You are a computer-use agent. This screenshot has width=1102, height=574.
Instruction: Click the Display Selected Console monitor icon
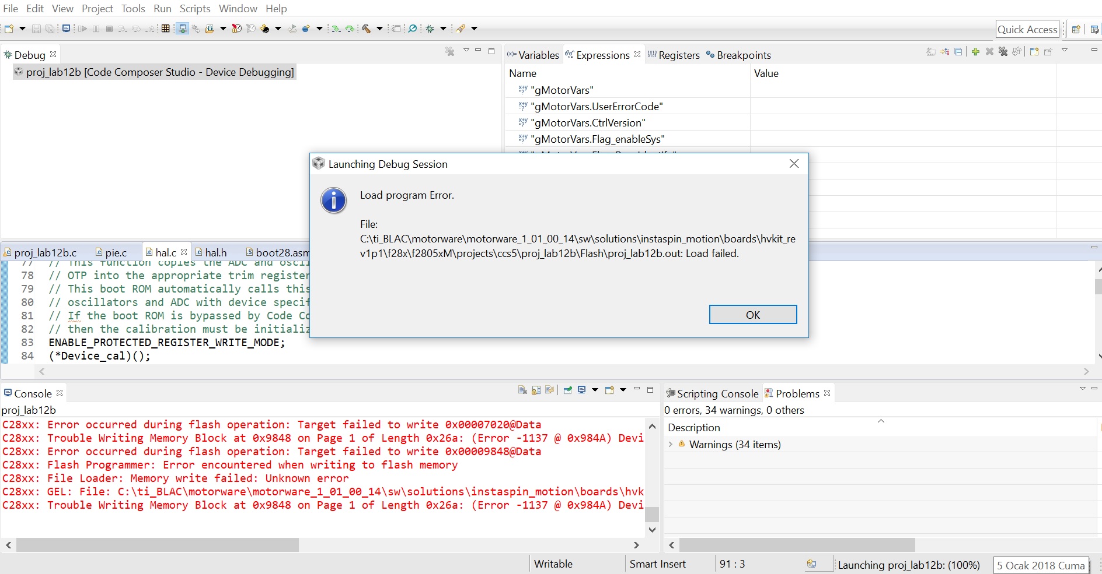click(x=581, y=390)
